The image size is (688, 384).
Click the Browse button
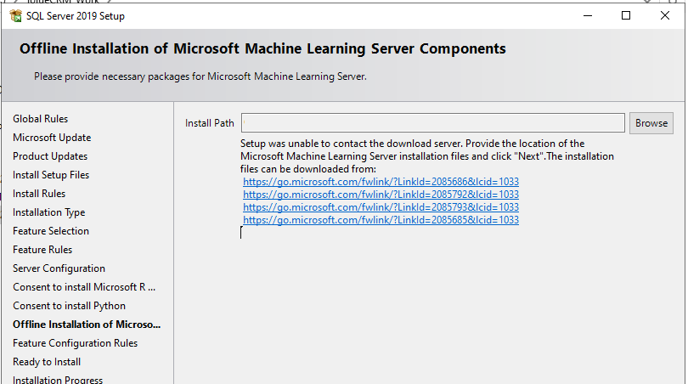(651, 123)
